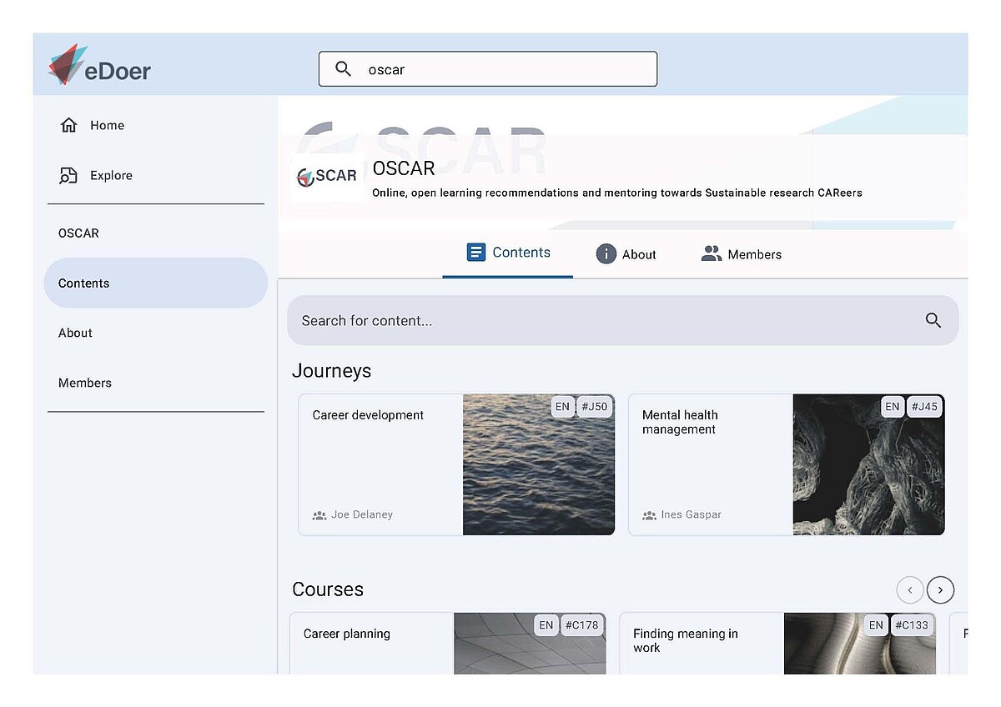1001x707 pixels.
Task: Open the Mental health management journey title
Action: pyautogui.click(x=680, y=422)
